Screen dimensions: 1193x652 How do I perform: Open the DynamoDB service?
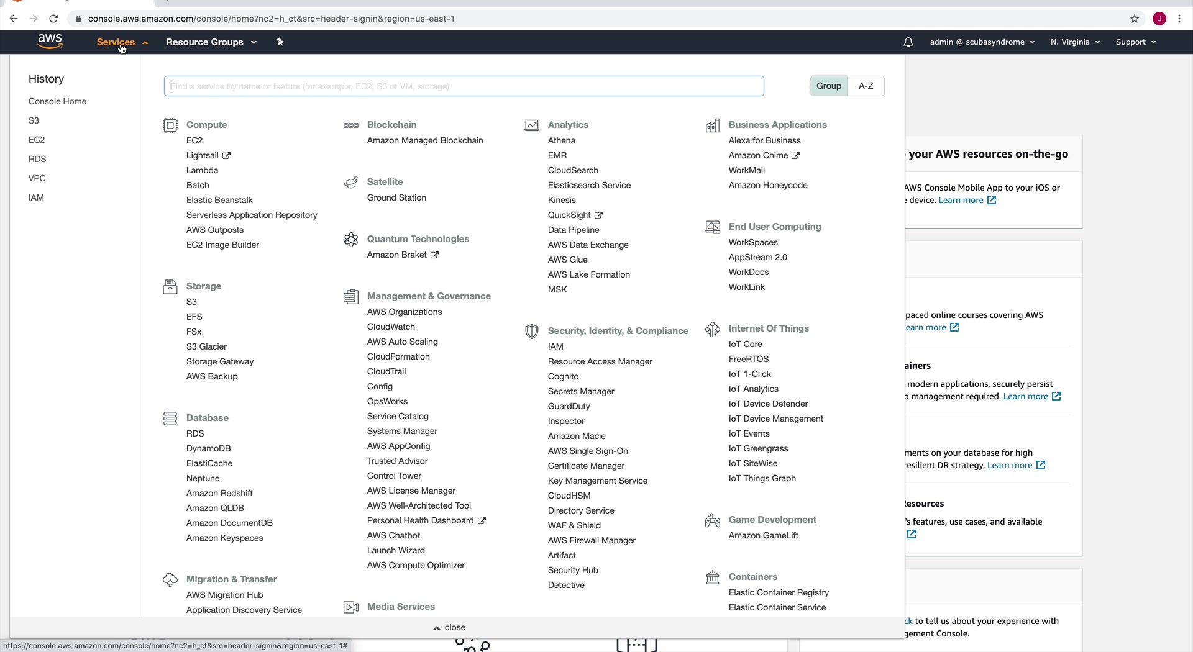point(208,448)
